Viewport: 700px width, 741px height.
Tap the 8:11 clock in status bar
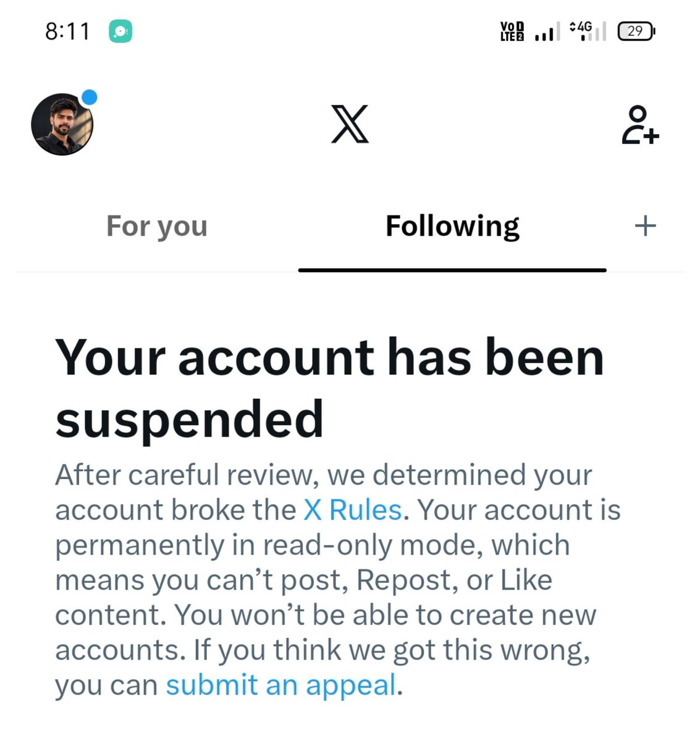pos(67,31)
